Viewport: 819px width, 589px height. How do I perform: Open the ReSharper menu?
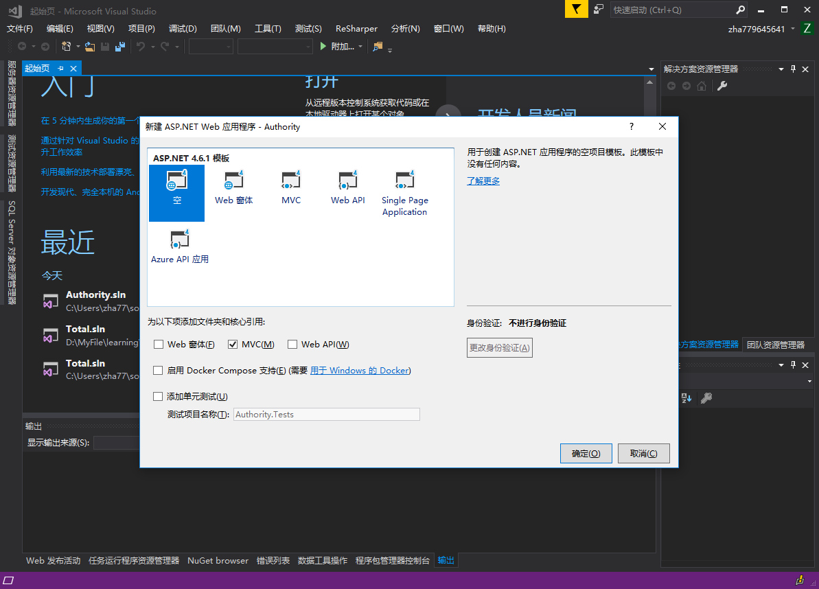pyautogui.click(x=356, y=29)
